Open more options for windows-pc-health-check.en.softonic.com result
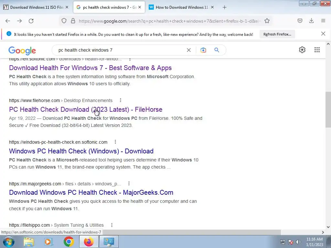The width and height of the screenshot is (331, 248). tap(115, 142)
